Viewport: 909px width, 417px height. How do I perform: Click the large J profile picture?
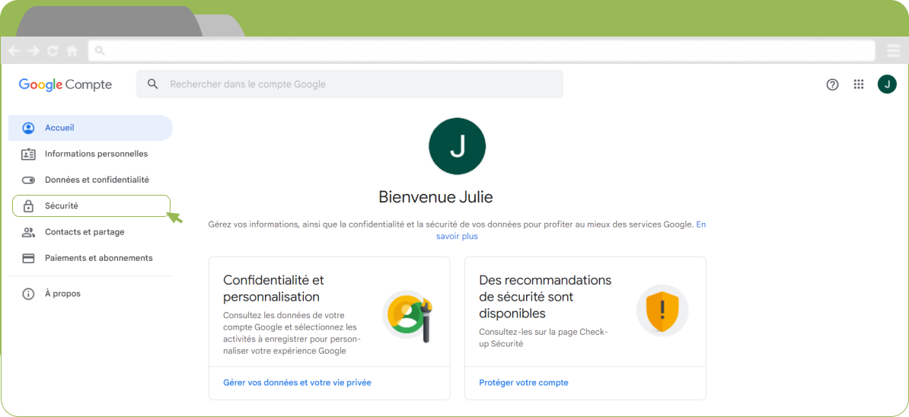coord(458,146)
